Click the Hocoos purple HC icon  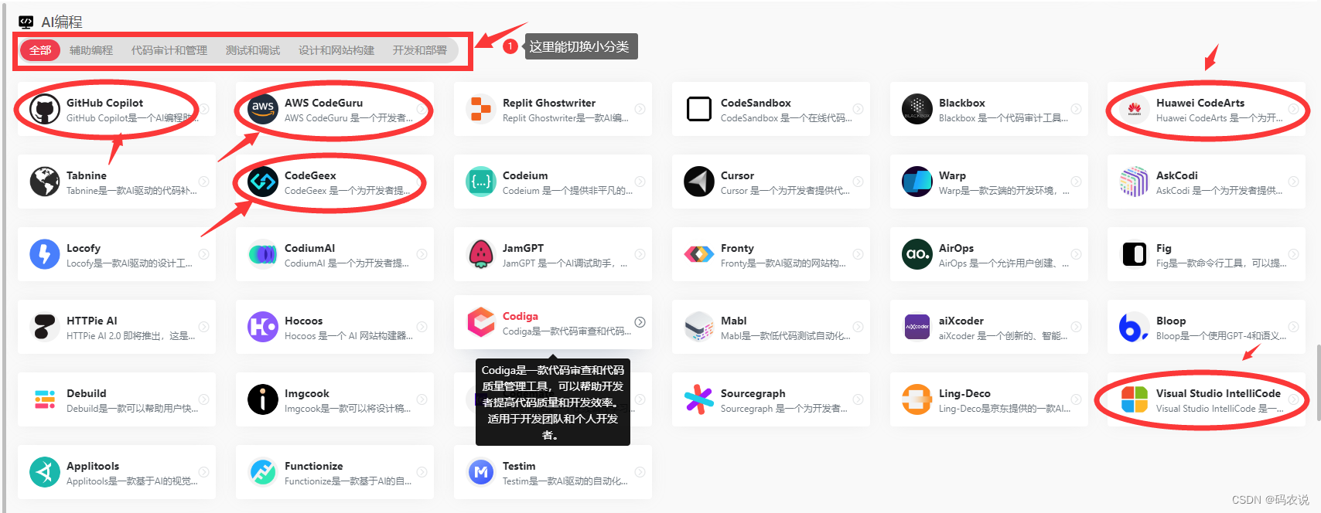[x=263, y=328]
